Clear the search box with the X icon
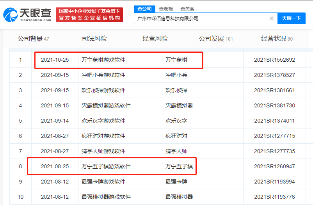313x205 pixels. (x=272, y=18)
